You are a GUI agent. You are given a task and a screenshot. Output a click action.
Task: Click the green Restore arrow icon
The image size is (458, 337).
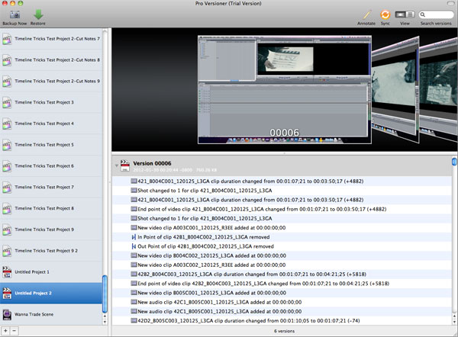pyautogui.click(x=38, y=14)
